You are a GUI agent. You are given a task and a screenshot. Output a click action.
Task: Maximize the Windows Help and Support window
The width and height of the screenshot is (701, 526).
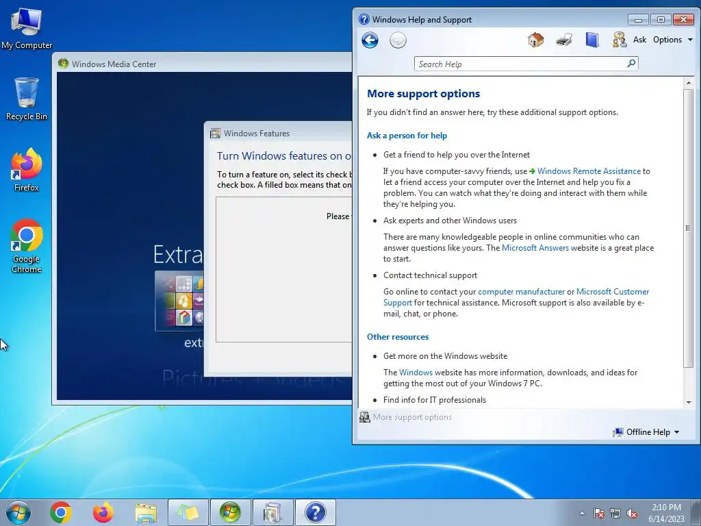[x=661, y=20]
